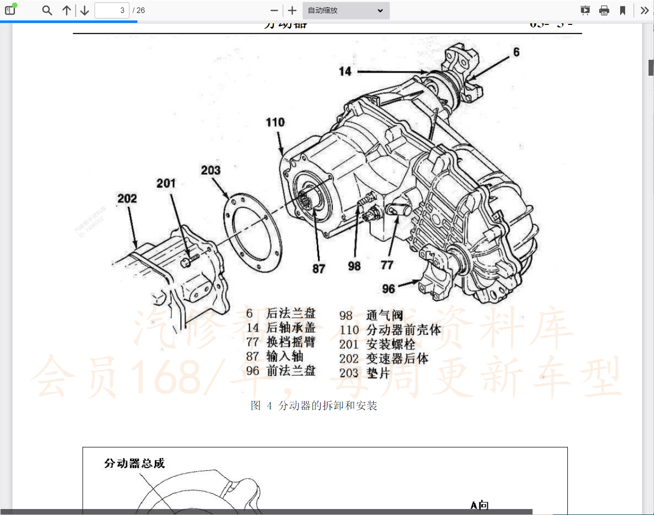Go to the previous page using up arrow
The width and height of the screenshot is (654, 515).
tap(66, 10)
